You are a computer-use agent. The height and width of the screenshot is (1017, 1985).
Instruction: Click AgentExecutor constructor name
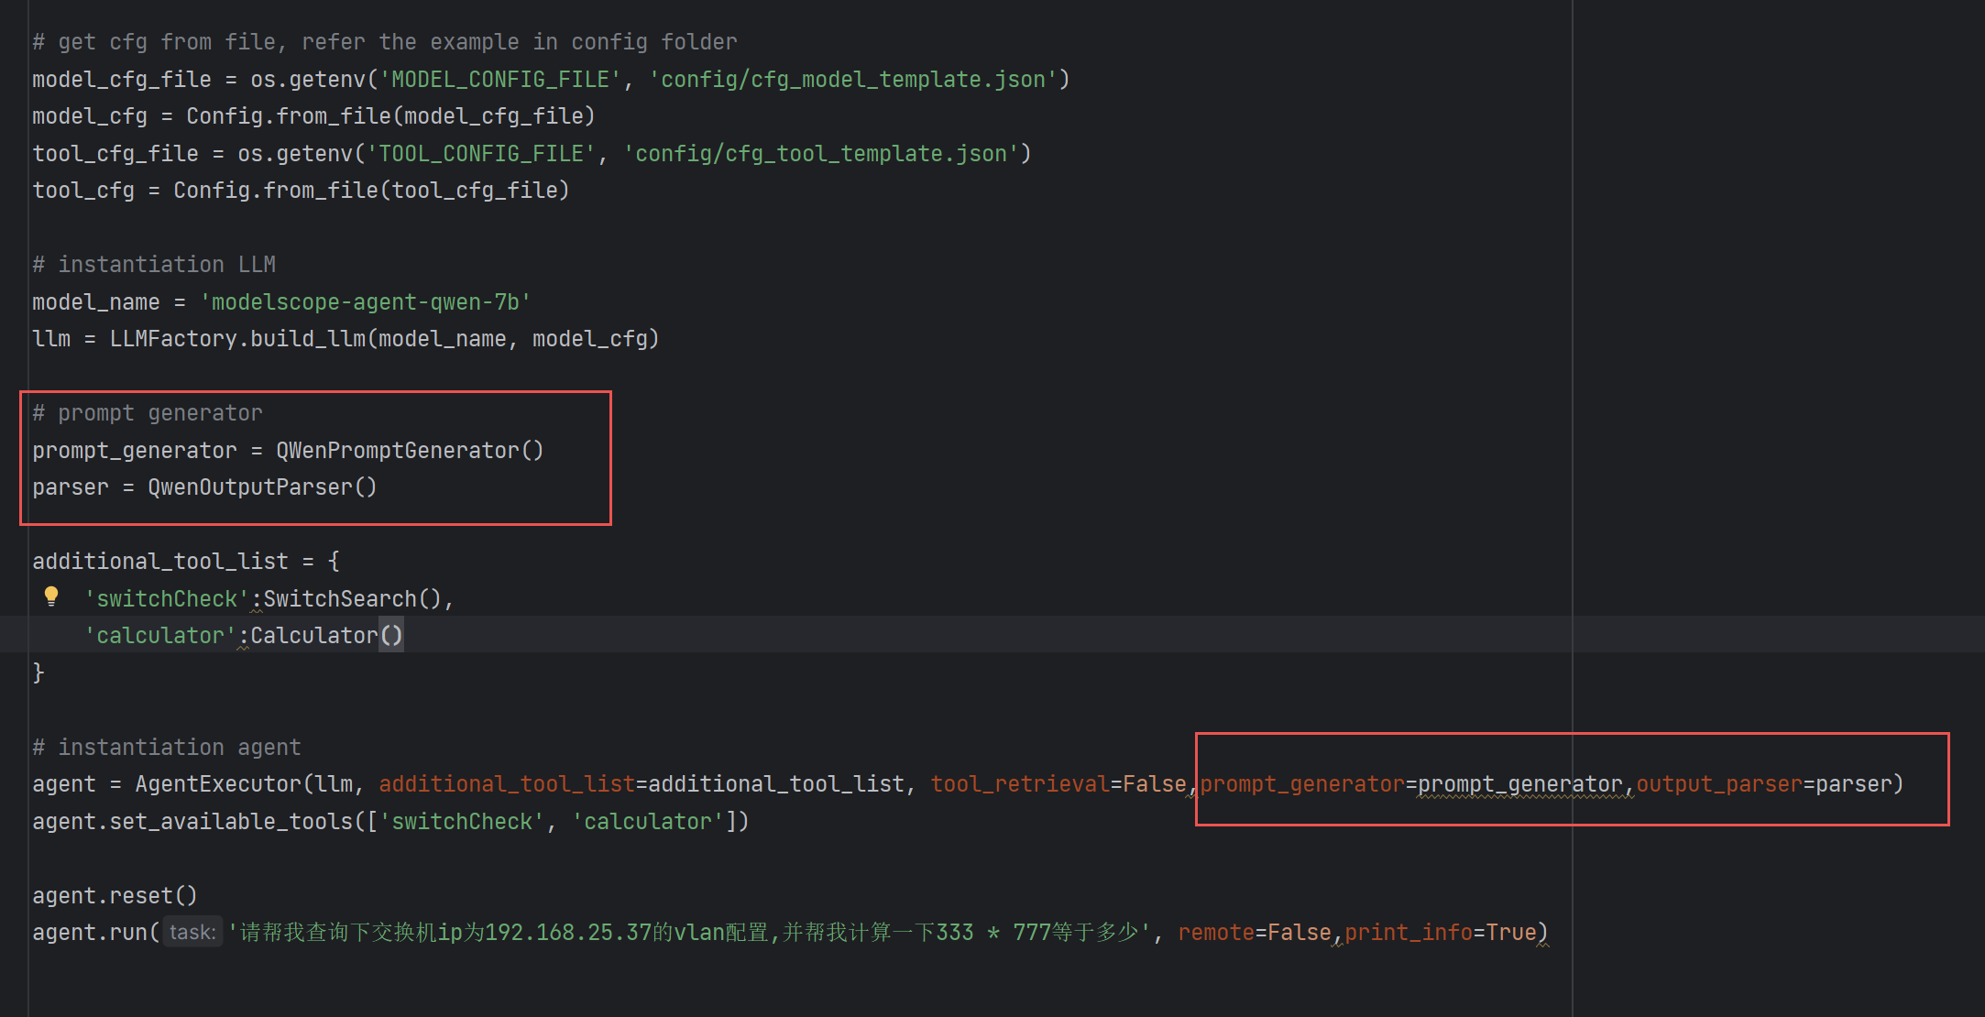click(x=217, y=784)
